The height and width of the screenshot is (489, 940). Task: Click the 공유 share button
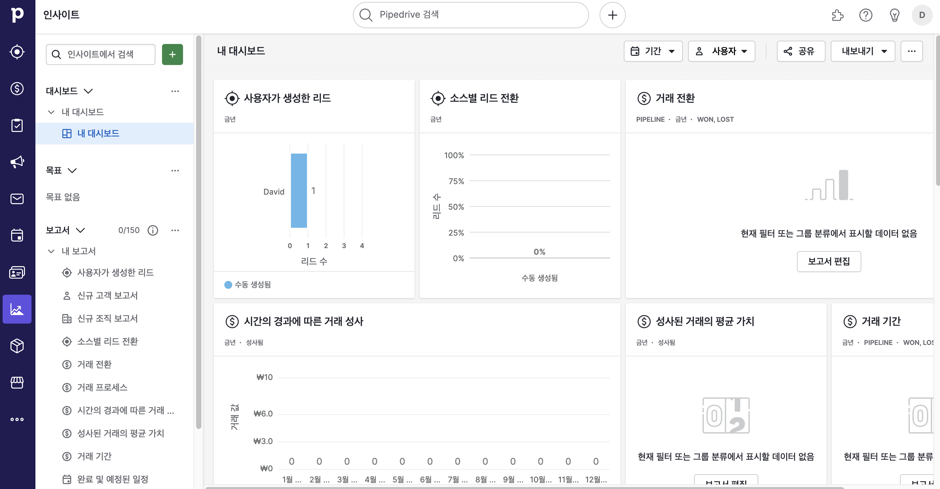click(801, 51)
